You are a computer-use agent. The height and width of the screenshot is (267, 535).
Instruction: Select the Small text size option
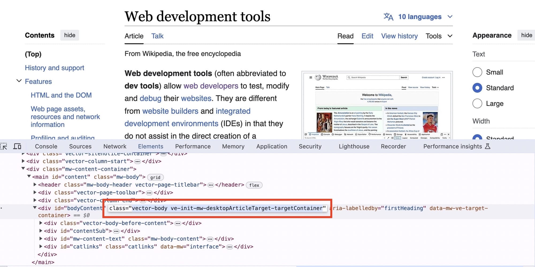(x=477, y=72)
